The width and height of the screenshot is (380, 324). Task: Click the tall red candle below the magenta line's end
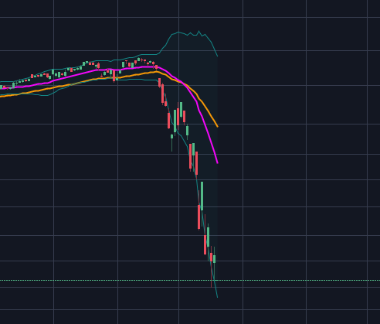pos(196,163)
